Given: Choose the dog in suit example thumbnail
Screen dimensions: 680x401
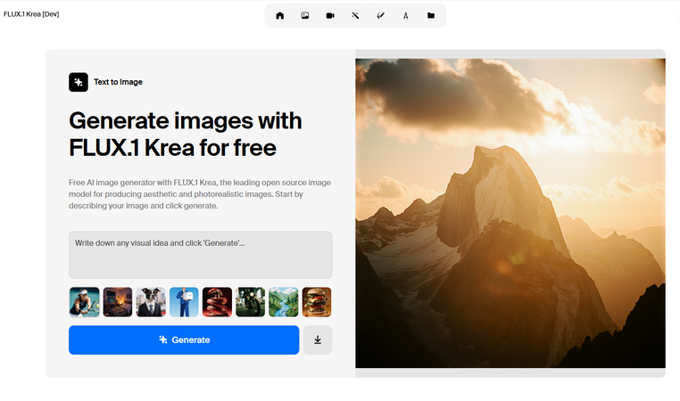Looking at the screenshot, I should pyautogui.click(x=151, y=302).
